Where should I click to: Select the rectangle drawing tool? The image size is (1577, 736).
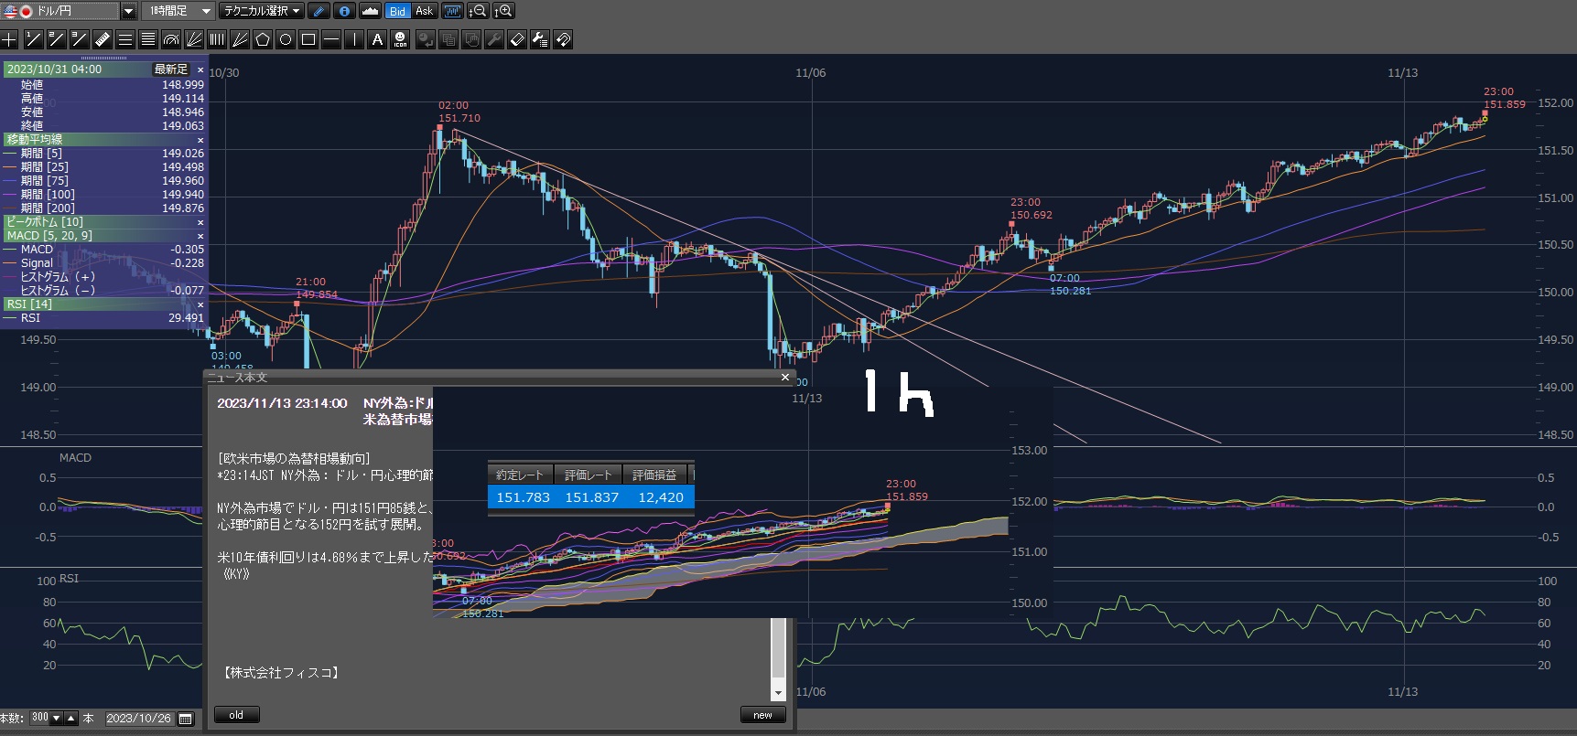click(x=308, y=39)
